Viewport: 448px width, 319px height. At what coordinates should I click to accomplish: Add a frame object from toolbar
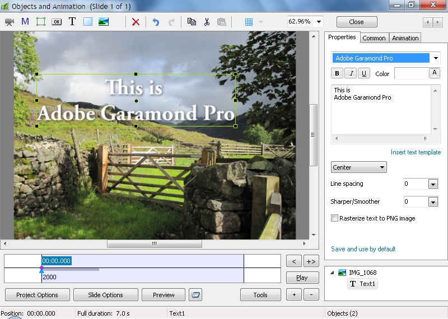[40, 22]
